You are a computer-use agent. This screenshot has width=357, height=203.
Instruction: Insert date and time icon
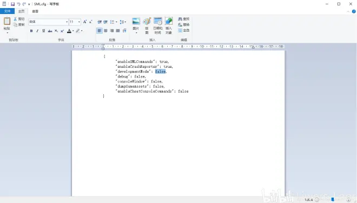pyautogui.click(x=158, y=21)
